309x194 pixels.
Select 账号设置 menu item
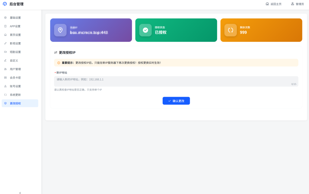tap(20, 86)
